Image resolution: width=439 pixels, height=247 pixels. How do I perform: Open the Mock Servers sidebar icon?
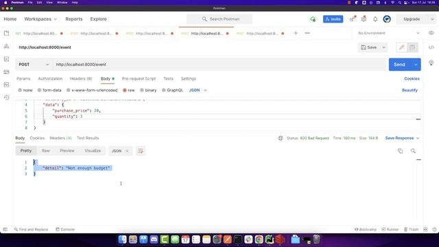pos(6,72)
